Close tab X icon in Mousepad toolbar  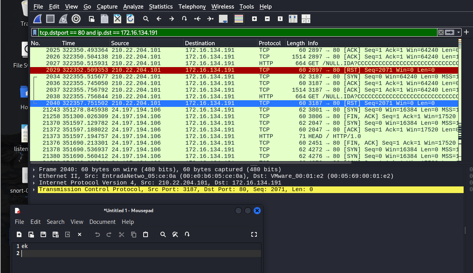[80, 234]
